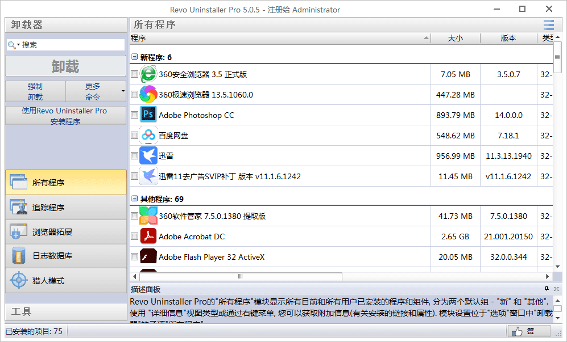This screenshot has width=567, height=342.
Task: Close the 描述面板 description panel
Action: [557, 289]
